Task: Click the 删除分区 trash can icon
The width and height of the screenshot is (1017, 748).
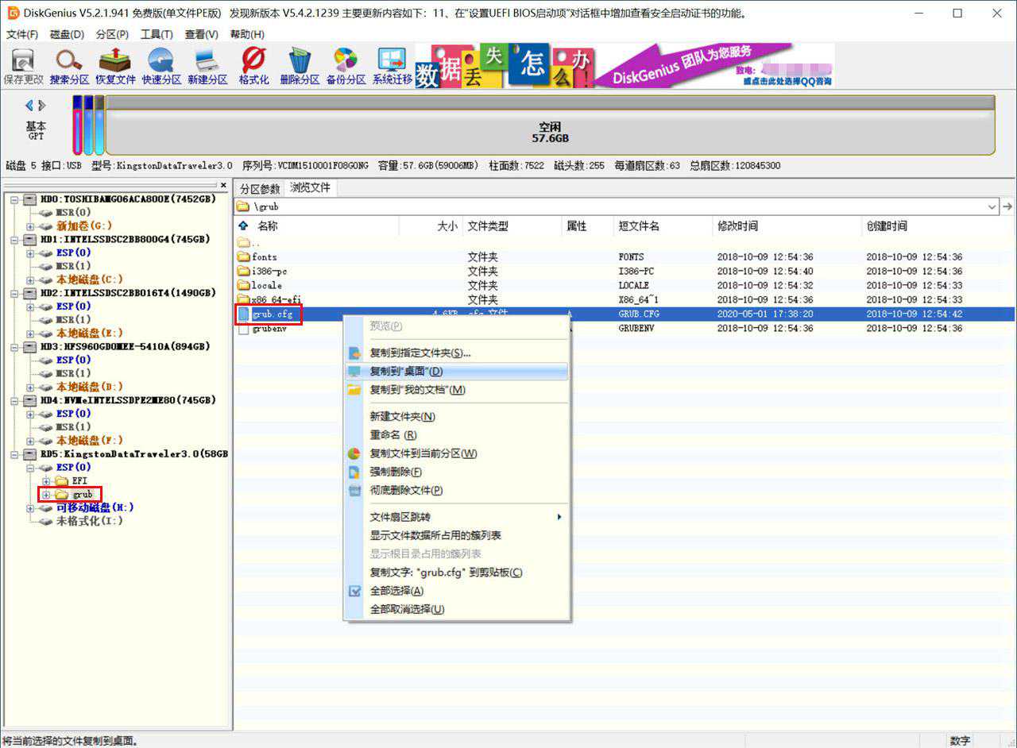Action: pos(300,65)
